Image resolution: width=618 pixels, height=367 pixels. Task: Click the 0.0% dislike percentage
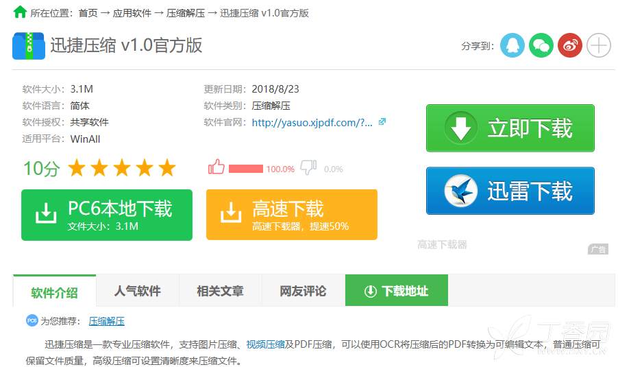334,169
